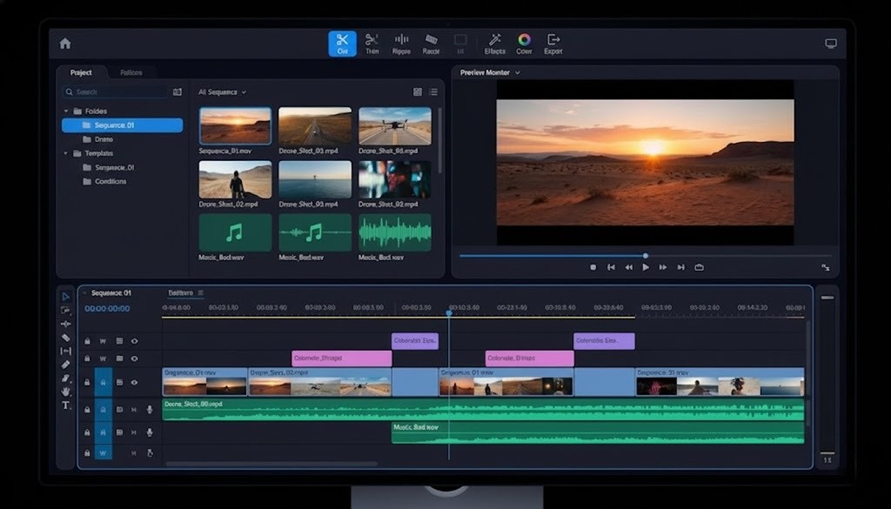This screenshot has width=891, height=509.
Task: Toggle eye visibility on top video track
Action: coord(134,341)
